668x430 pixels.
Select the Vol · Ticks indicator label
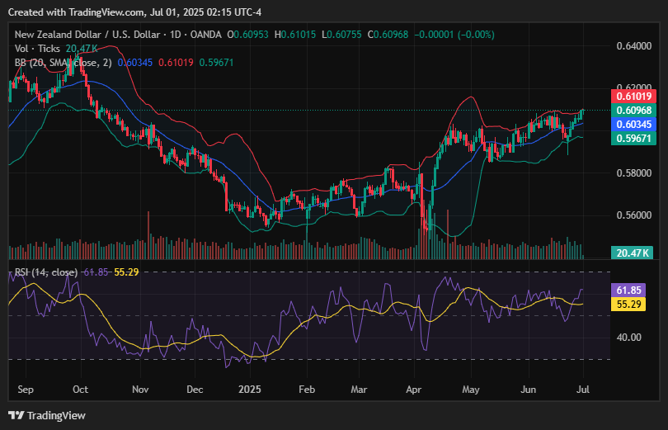[x=37, y=49]
